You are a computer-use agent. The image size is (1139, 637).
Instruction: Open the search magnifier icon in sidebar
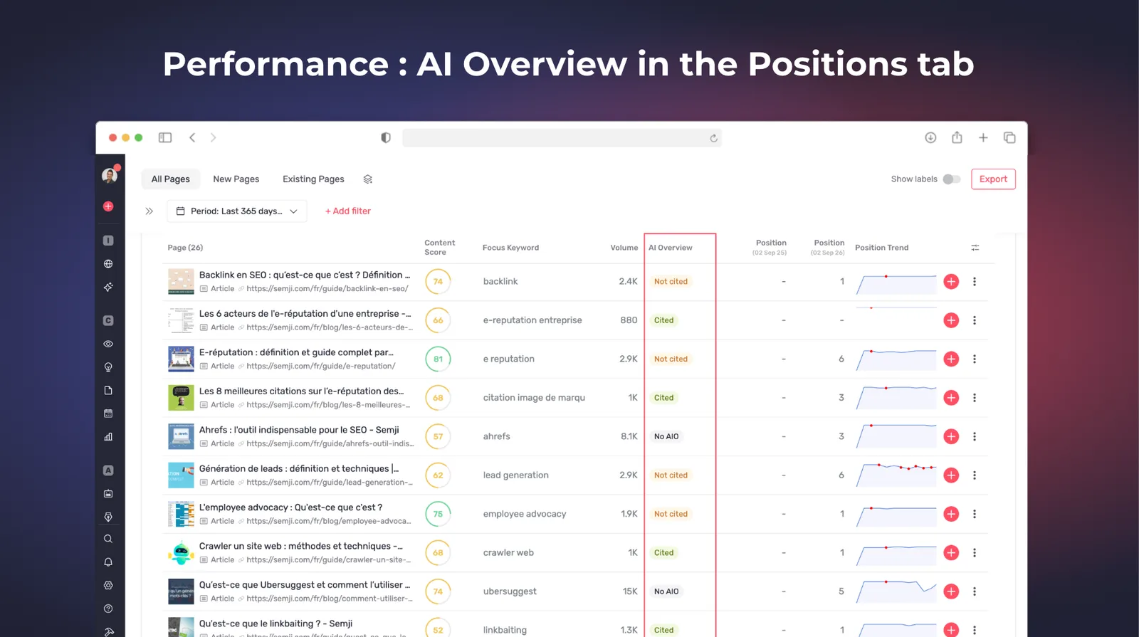point(108,539)
